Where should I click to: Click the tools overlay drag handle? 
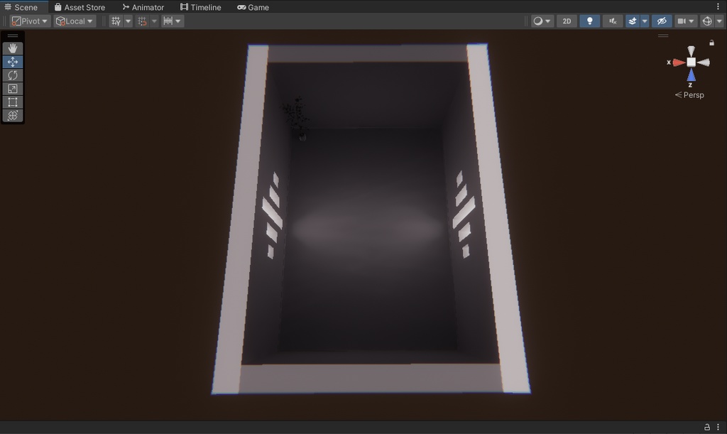pos(13,36)
